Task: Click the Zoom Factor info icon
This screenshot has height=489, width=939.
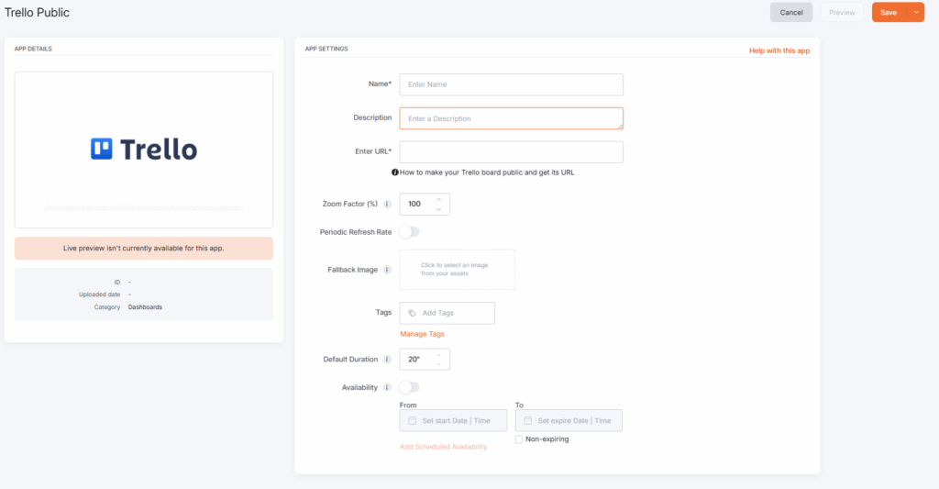Action: (388, 205)
